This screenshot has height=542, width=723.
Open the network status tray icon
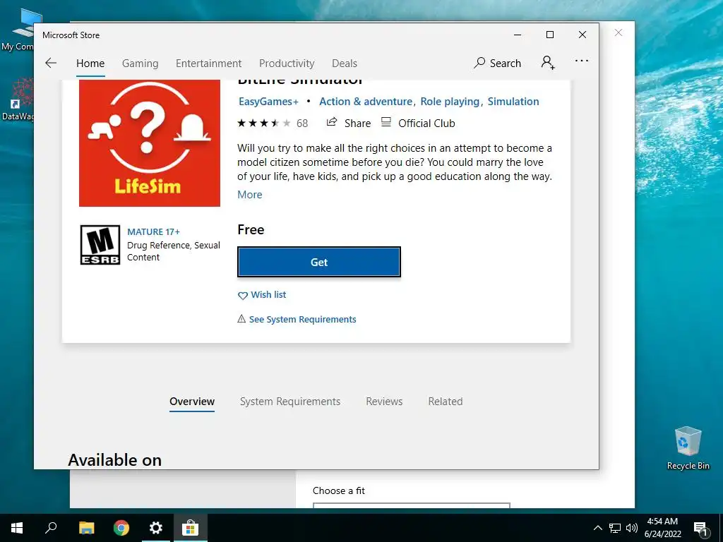[615, 528]
